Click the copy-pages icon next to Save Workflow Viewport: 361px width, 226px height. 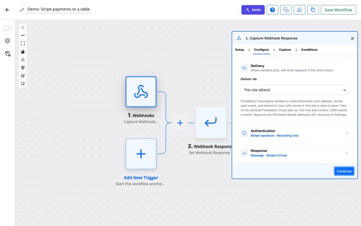coord(313,10)
